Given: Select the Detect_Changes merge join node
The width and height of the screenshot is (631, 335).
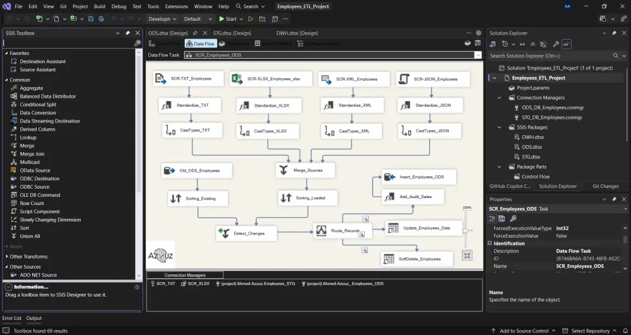Looking at the screenshot, I should 246,233.
